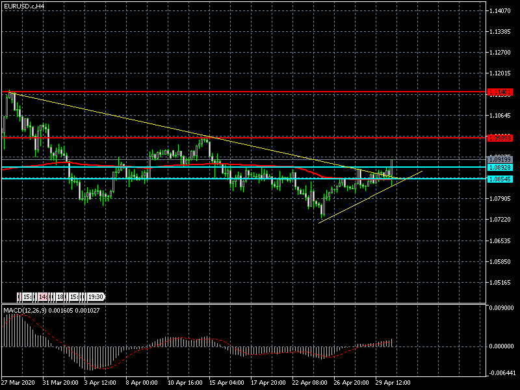
Task: Click the 29 Apr 12:00 time label
Action: 393,383
